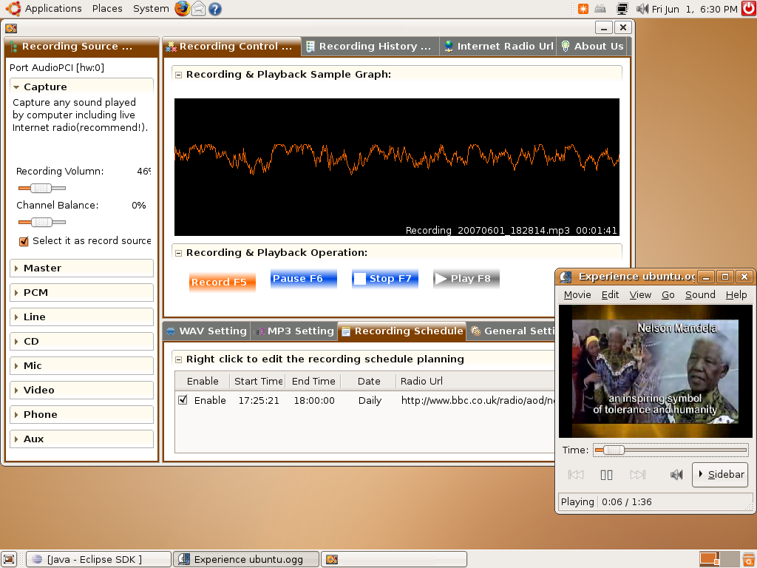The image size is (757, 568).
Task: Open the mail client launcher icon
Action: (x=198, y=9)
